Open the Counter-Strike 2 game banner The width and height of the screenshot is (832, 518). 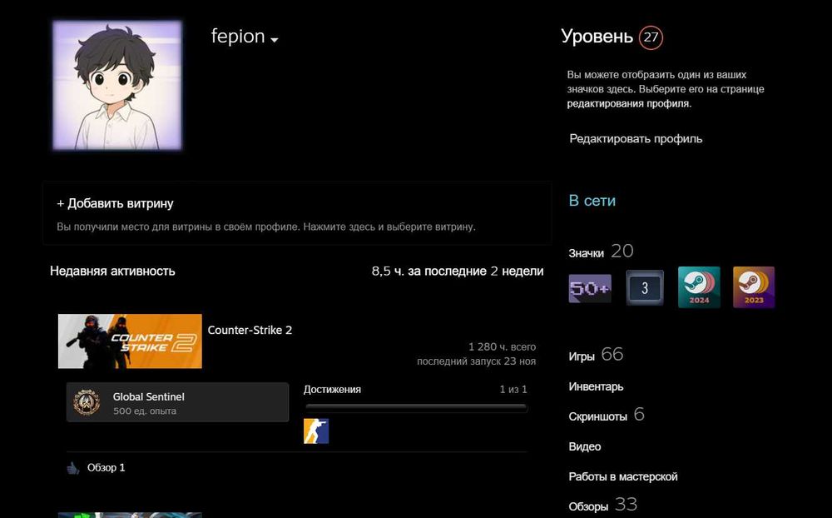(x=130, y=341)
